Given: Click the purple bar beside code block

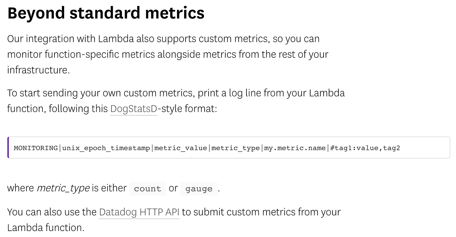Looking at the screenshot, I should click(x=8, y=148).
